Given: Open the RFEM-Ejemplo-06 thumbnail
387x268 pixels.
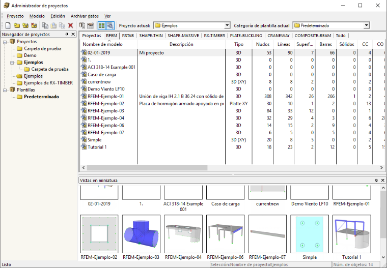Looking at the screenshot, I should [226, 234].
